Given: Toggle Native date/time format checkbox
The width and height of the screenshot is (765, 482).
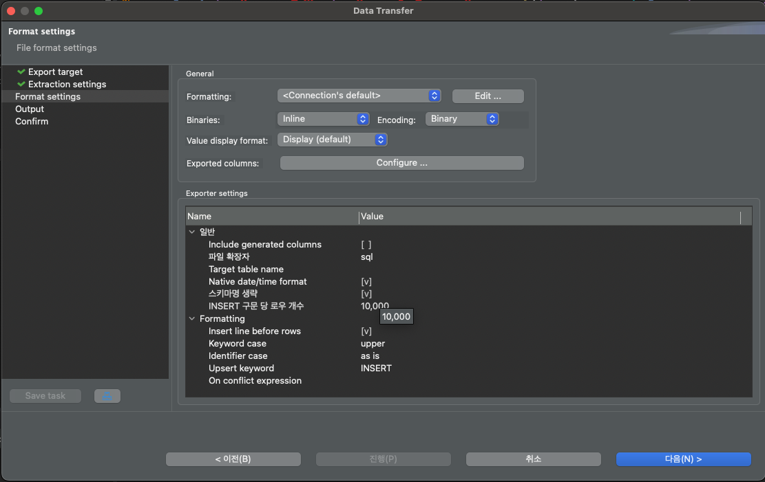Looking at the screenshot, I should (x=366, y=282).
